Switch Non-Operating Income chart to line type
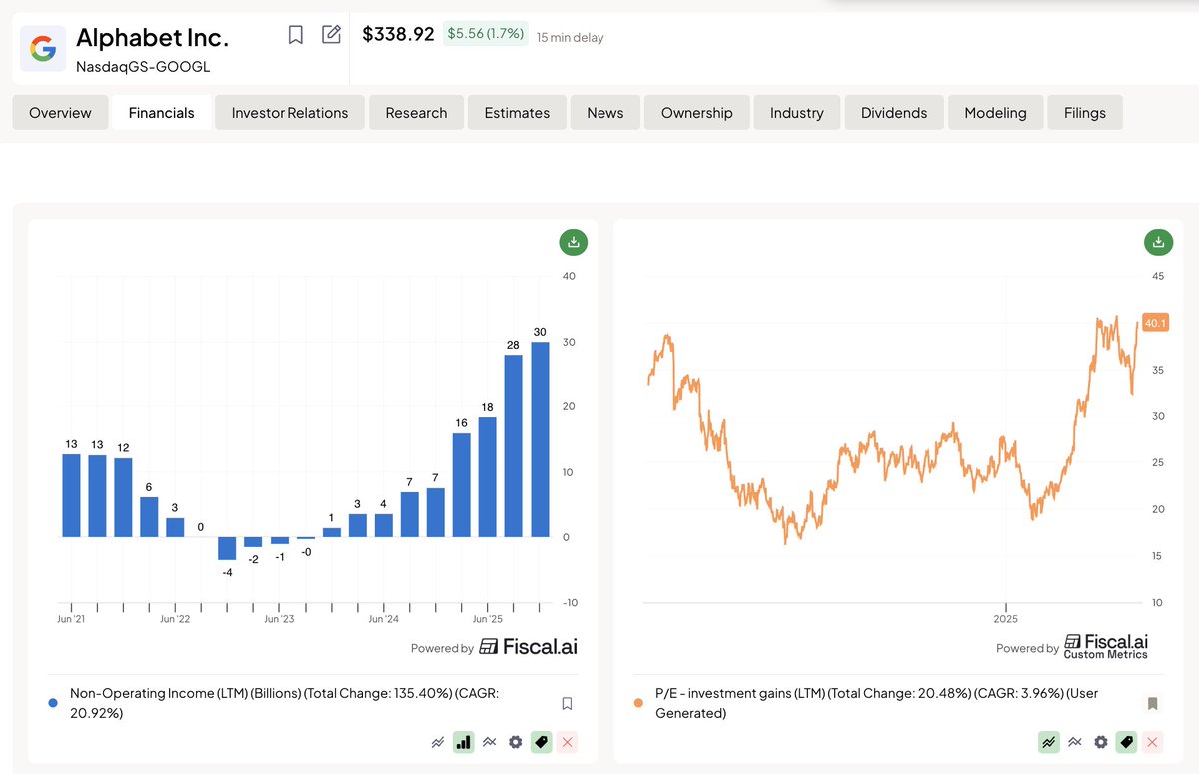The height and width of the screenshot is (774, 1199). click(438, 742)
